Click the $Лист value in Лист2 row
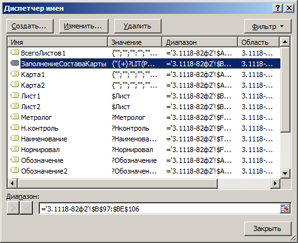The image size is (298, 243). coord(121,107)
